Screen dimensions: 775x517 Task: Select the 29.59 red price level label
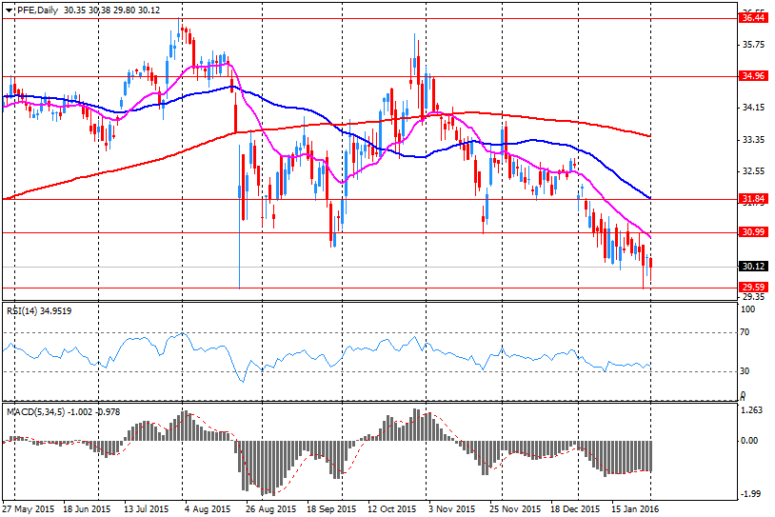click(x=753, y=287)
